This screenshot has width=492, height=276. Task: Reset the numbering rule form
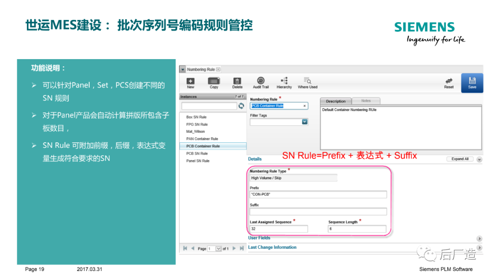click(x=448, y=82)
